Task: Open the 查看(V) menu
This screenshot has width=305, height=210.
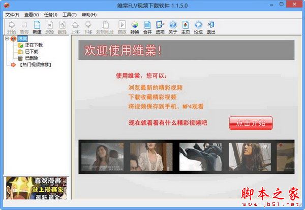Action: coord(32,15)
